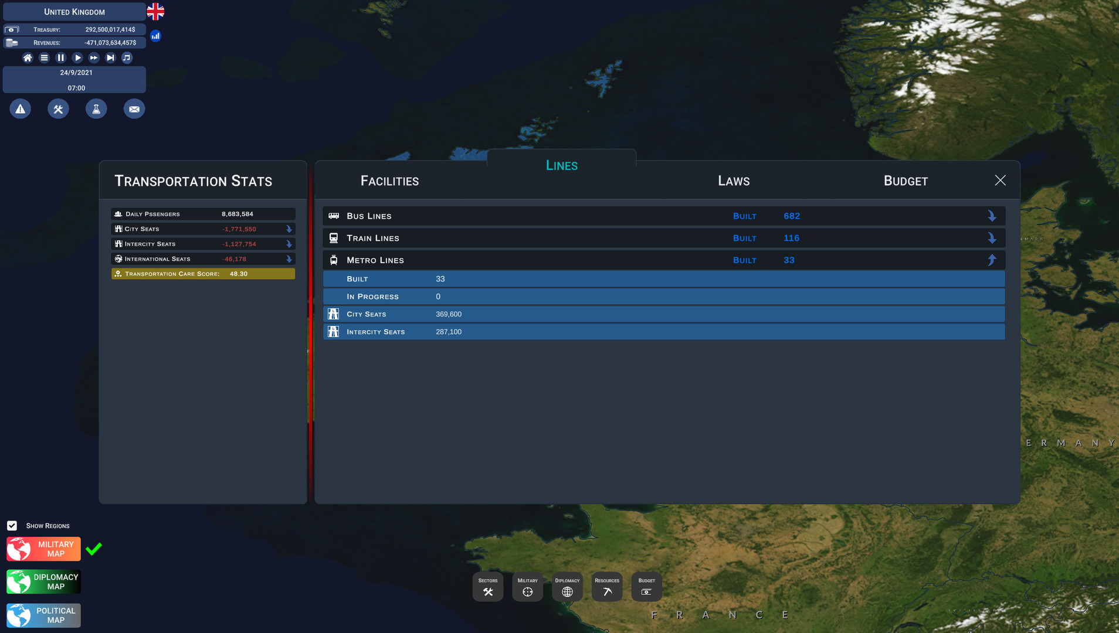The height and width of the screenshot is (633, 1119).
Task: Collapse the Metro Lines row arrow
Action: coord(992,260)
